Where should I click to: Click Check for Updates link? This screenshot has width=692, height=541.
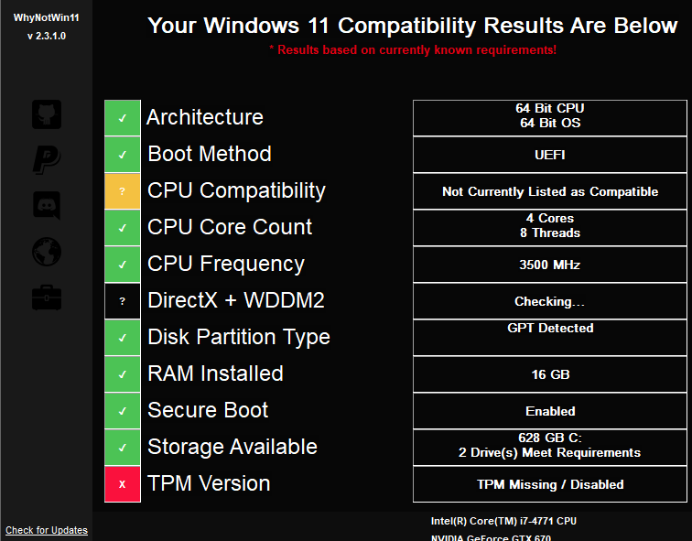47,530
